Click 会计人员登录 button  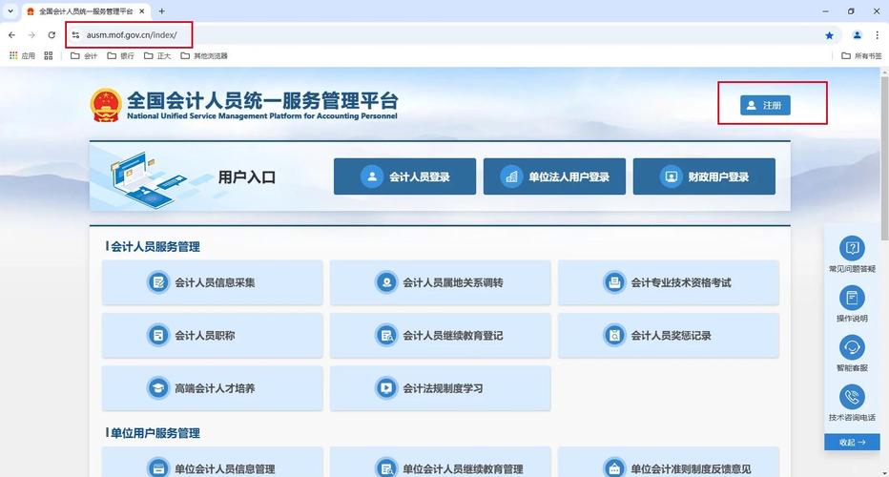(404, 176)
